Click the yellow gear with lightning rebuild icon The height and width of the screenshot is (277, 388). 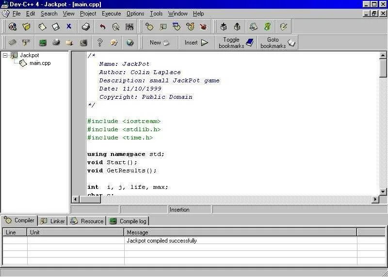[190, 27]
